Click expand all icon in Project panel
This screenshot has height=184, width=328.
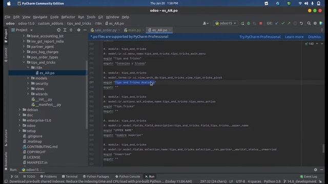click(x=65, y=30)
